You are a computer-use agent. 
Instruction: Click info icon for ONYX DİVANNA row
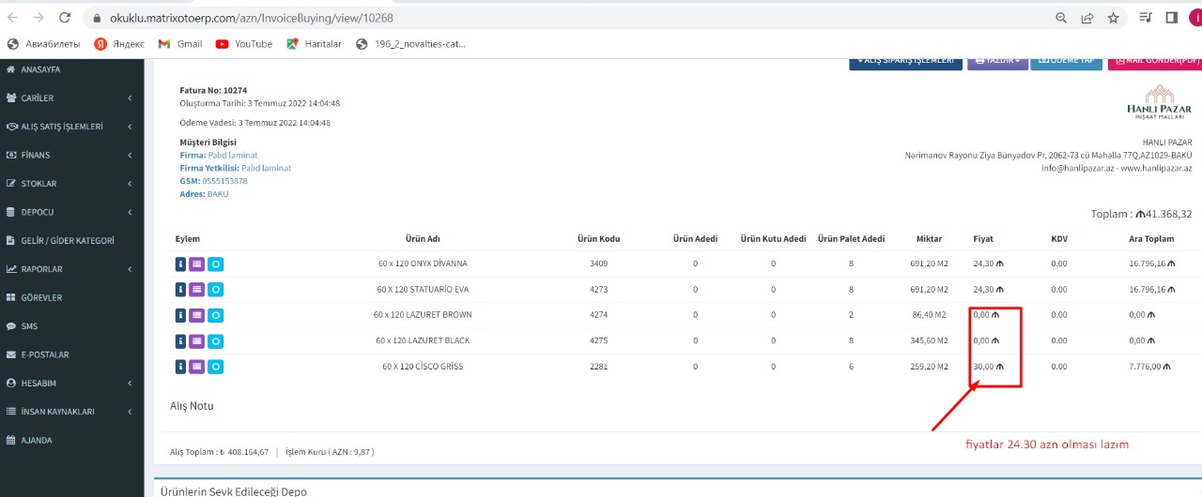(180, 264)
